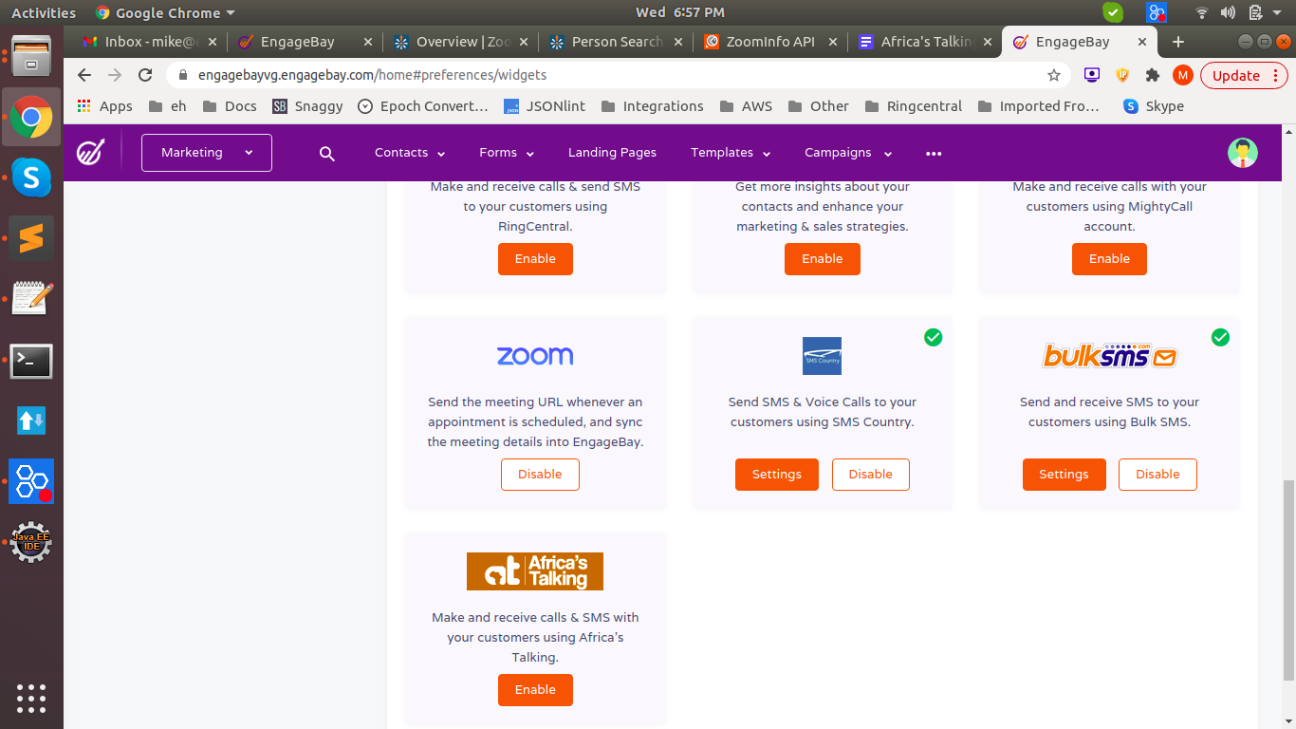Open the Integrations bookmarks folder

[652, 106]
